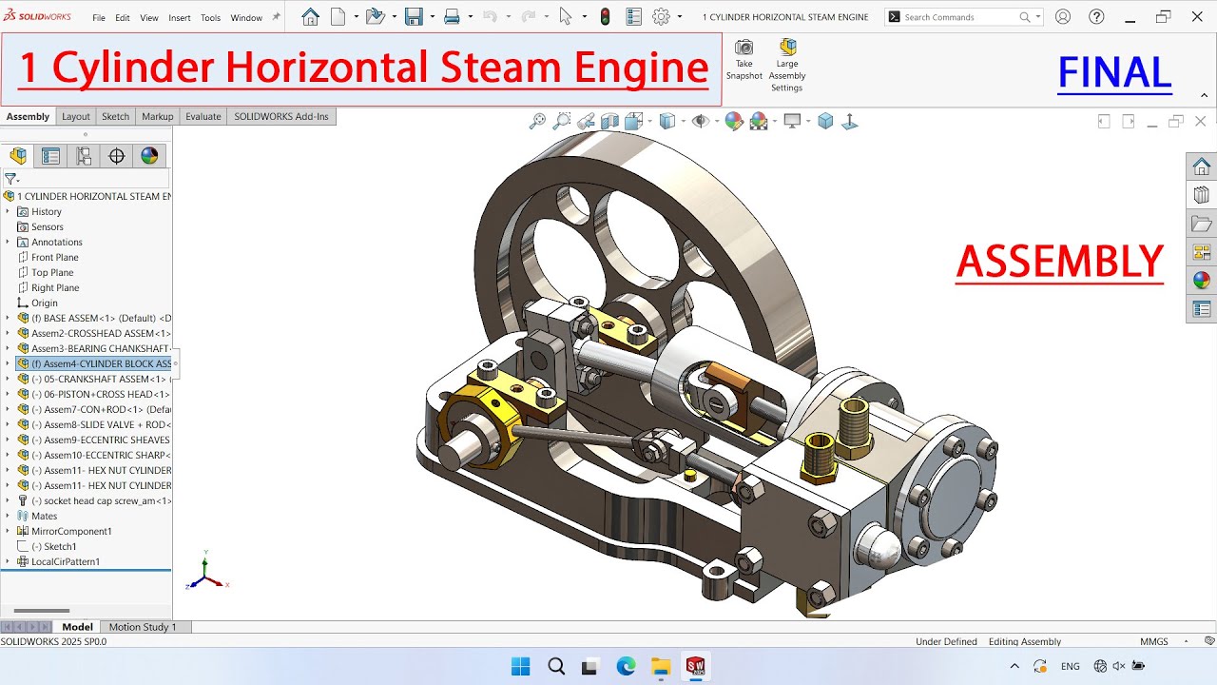Click the Rebuild traffic light icon
Viewport: 1217px width, 685px height.
coord(606,17)
